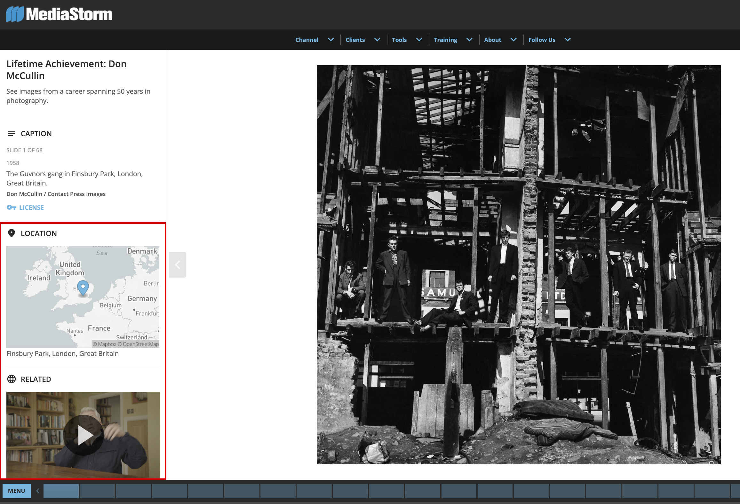Open the Tools menu
The image size is (740, 504).
[399, 40]
